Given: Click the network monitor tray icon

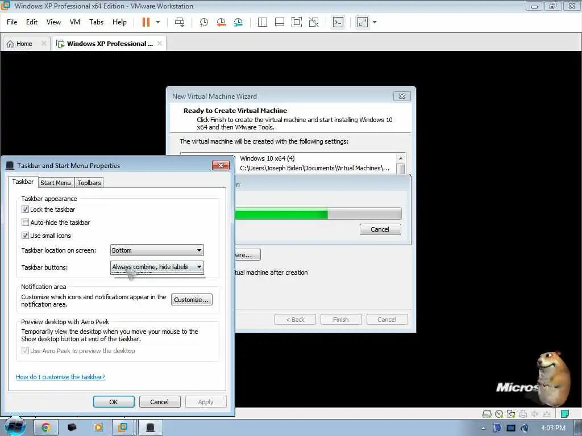Looking at the screenshot, I should (x=511, y=428).
